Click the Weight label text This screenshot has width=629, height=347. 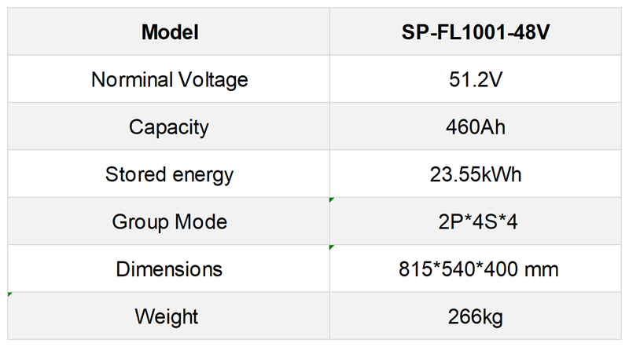[167, 316]
